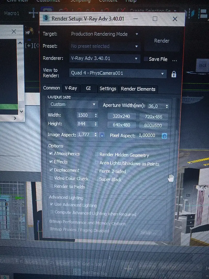Enable Render Hidden Geometry
This screenshot has width=209, height=279.
tap(97, 154)
